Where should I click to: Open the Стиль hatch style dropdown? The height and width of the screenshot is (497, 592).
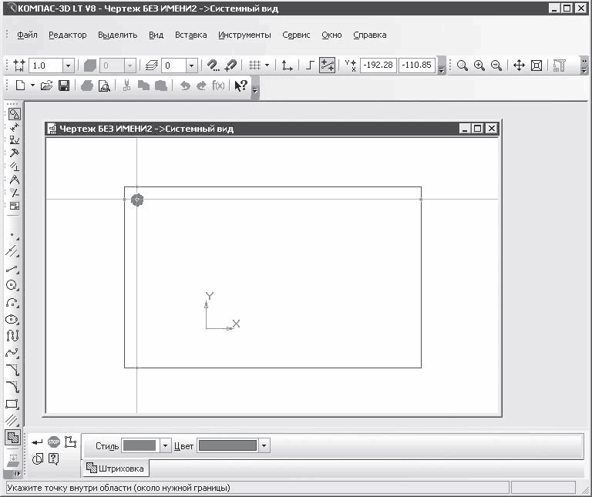click(165, 446)
